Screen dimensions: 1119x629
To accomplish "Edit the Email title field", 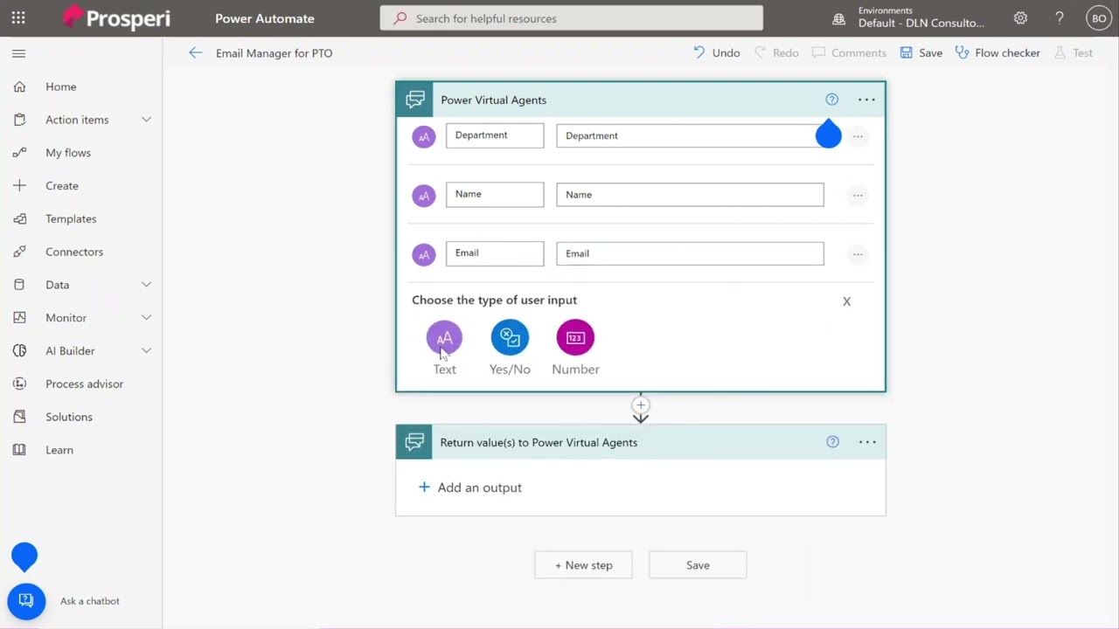I will (495, 253).
